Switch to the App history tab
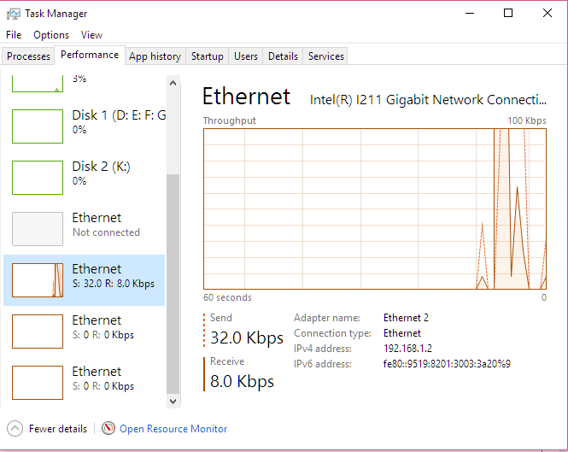Image resolution: width=568 pixels, height=452 pixels. [155, 56]
